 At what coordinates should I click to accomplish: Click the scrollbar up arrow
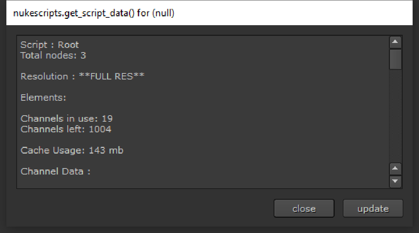pyautogui.click(x=395, y=41)
